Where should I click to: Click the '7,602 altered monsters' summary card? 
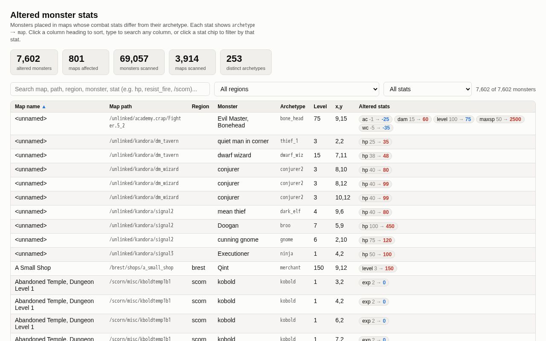click(x=34, y=62)
